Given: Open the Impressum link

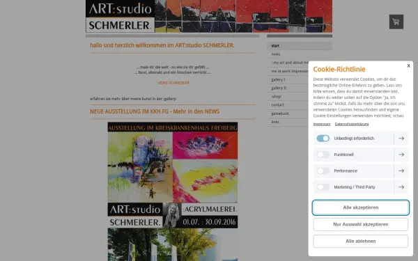Looking at the screenshot, I should click(x=322, y=124).
